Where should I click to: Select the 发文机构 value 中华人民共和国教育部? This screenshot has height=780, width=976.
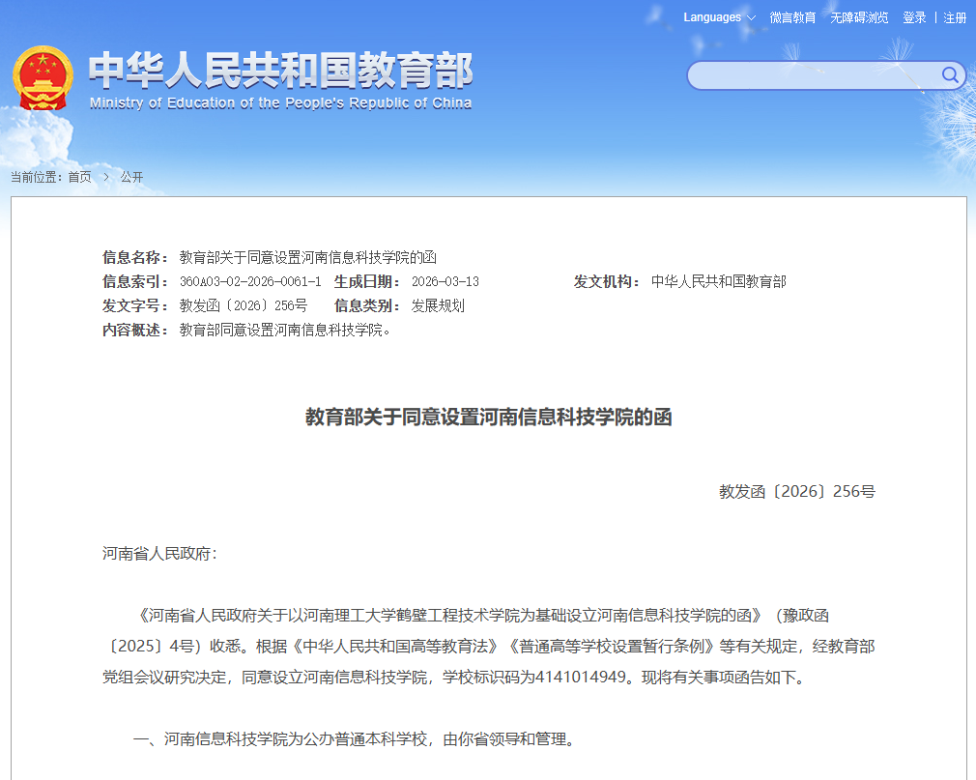718,281
